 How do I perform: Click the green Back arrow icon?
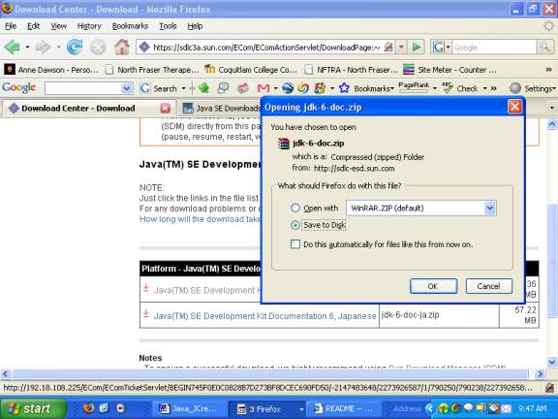click(13, 47)
